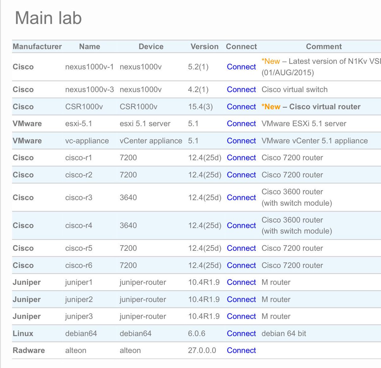The image size is (381, 368).
Task: Click the esxi 5.1 server device cell
Action: (x=145, y=124)
